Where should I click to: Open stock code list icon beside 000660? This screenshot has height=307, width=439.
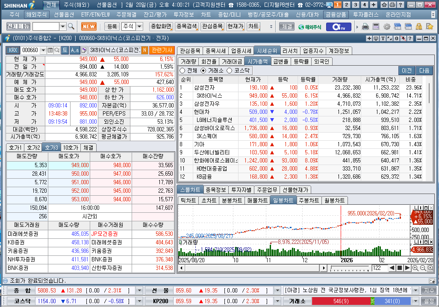coord(50,50)
